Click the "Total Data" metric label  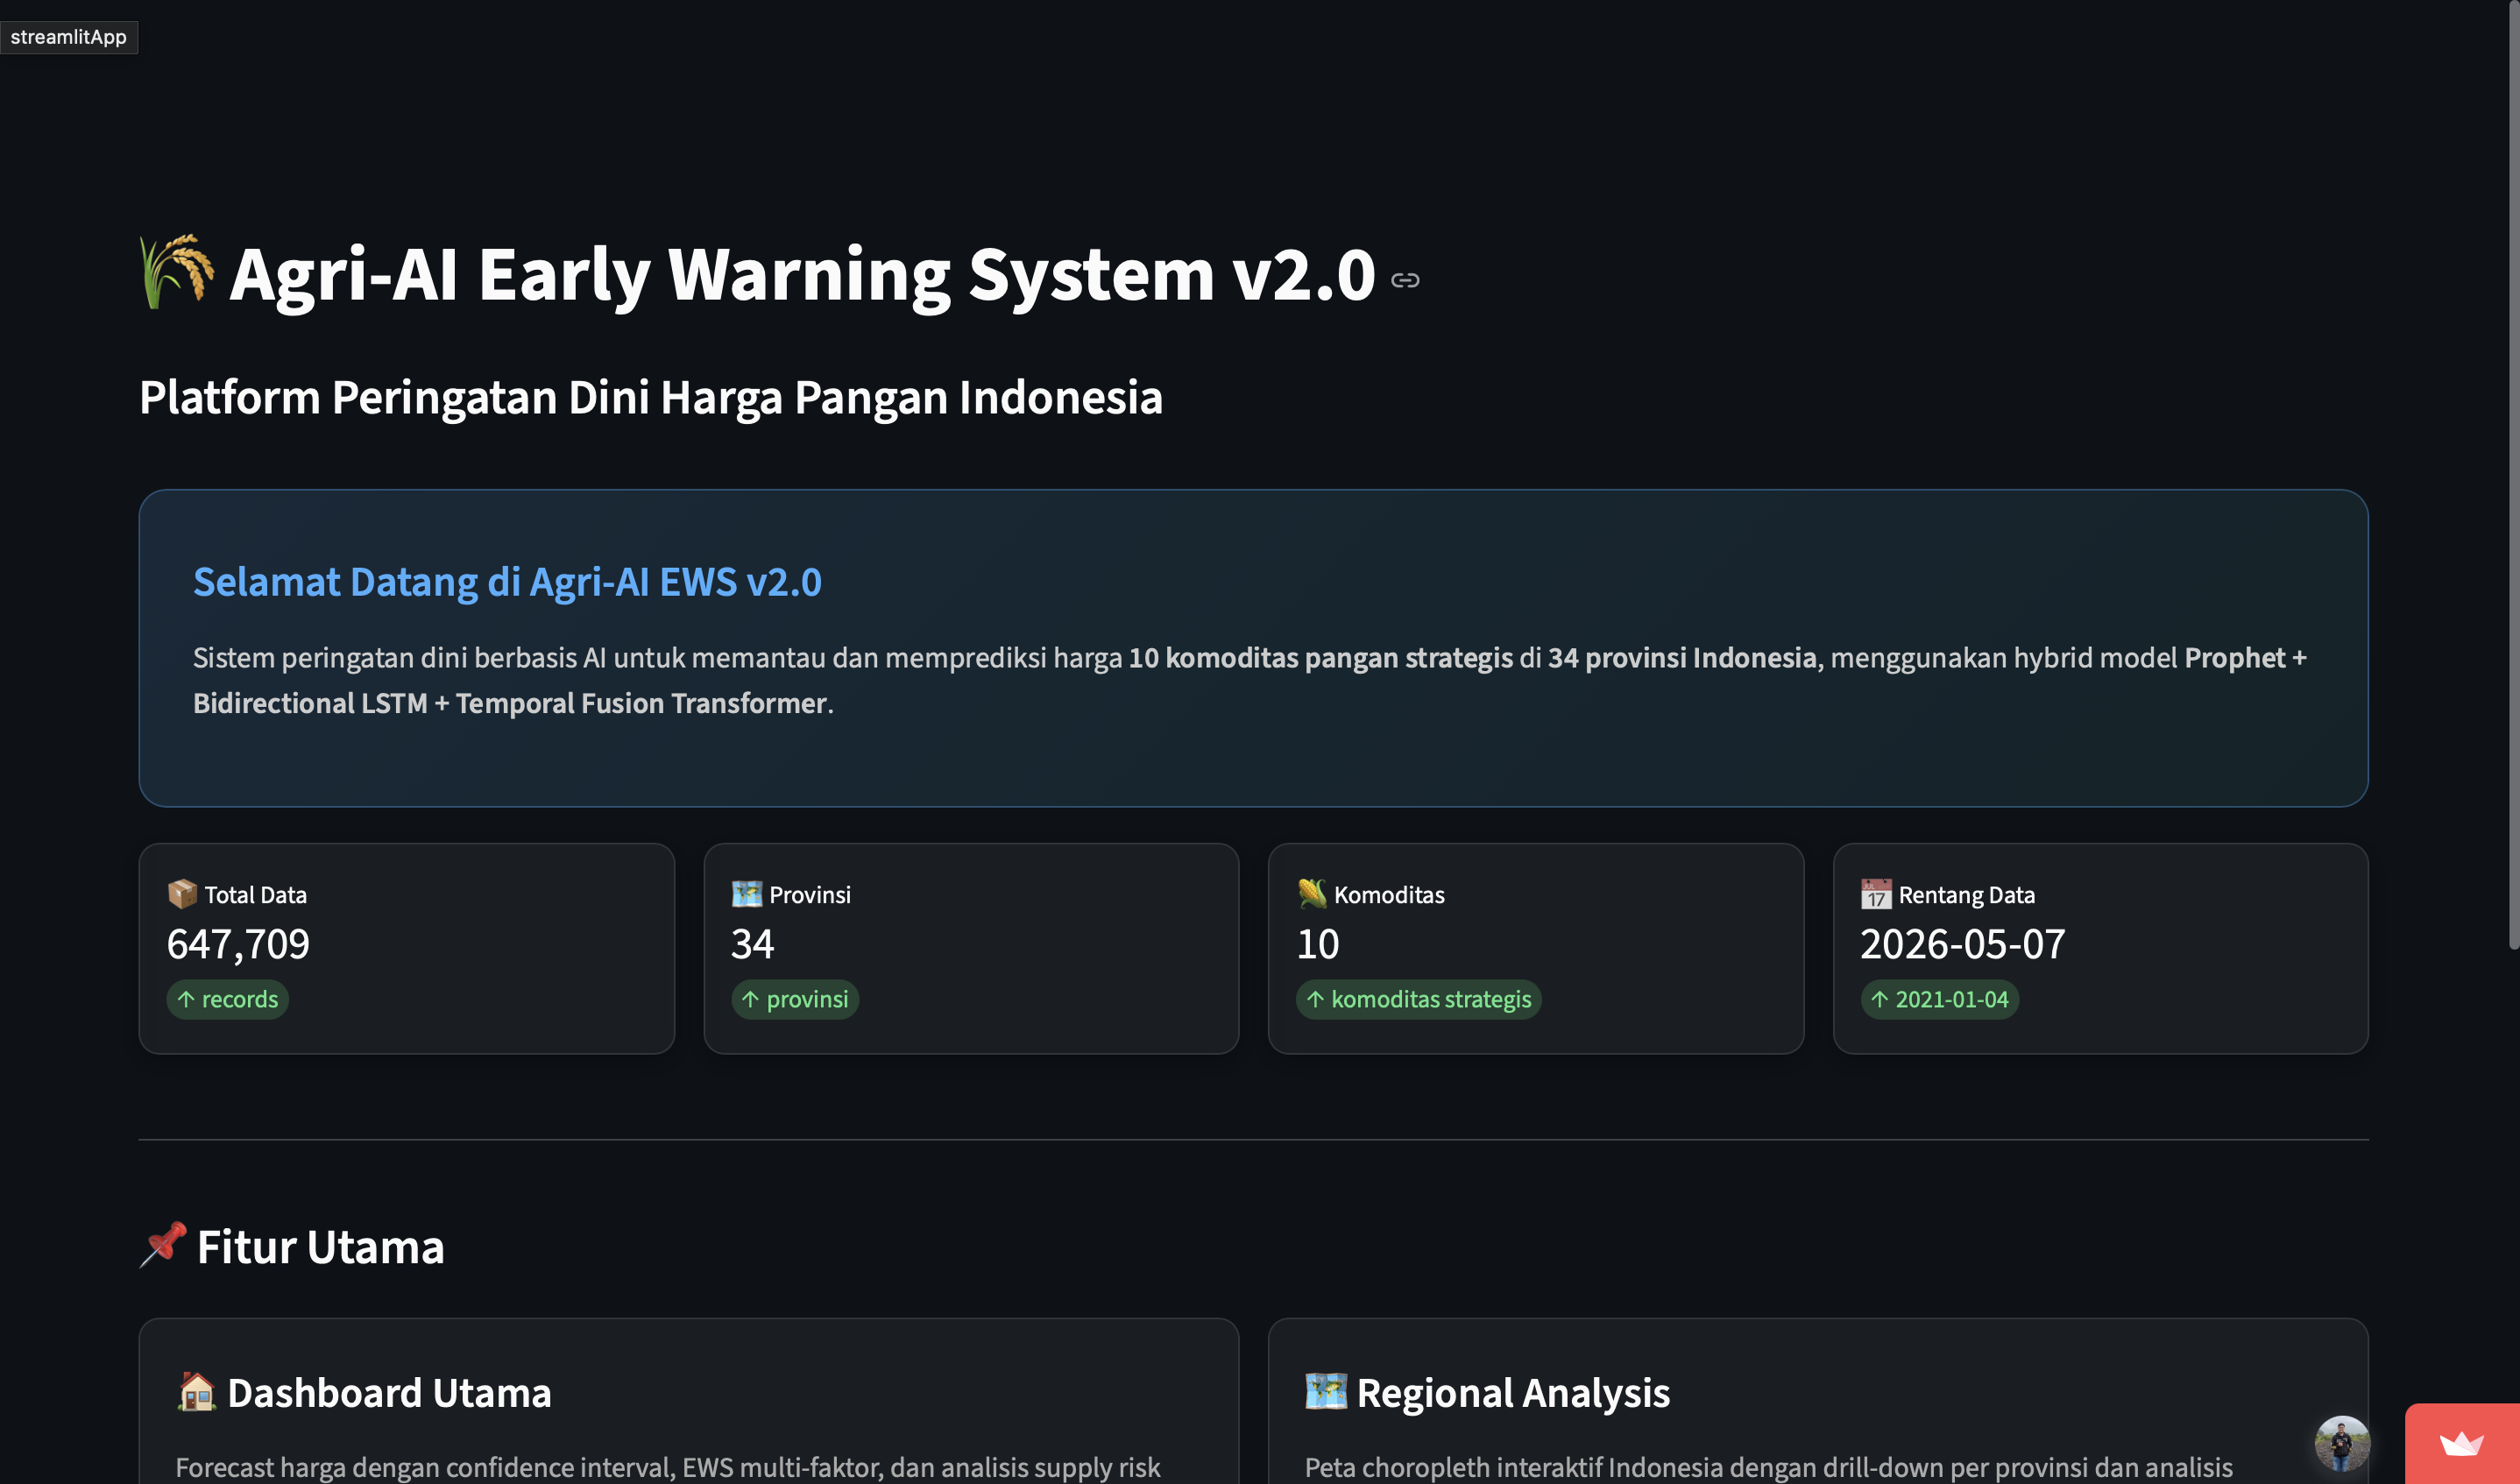(256, 895)
